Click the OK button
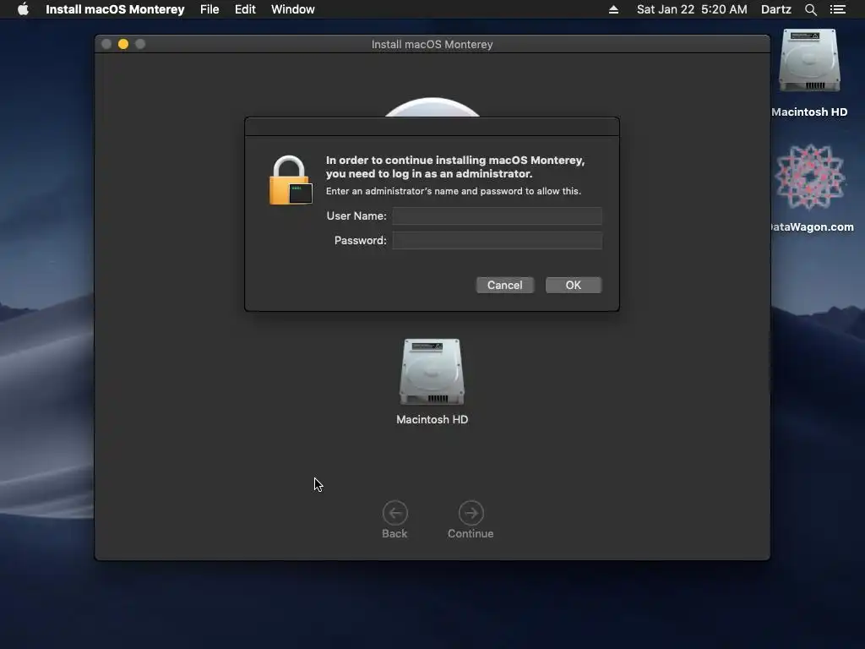The image size is (865, 649). 574,286
